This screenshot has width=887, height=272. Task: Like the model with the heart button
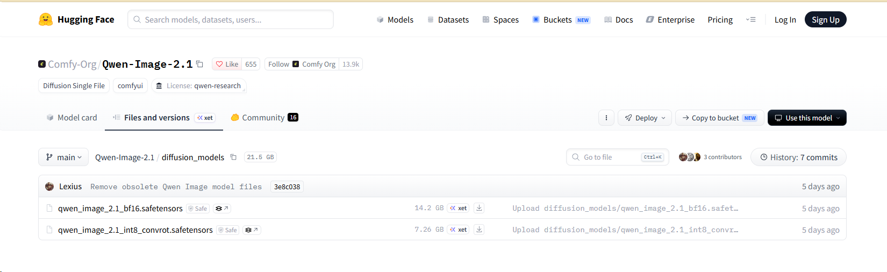tap(227, 64)
